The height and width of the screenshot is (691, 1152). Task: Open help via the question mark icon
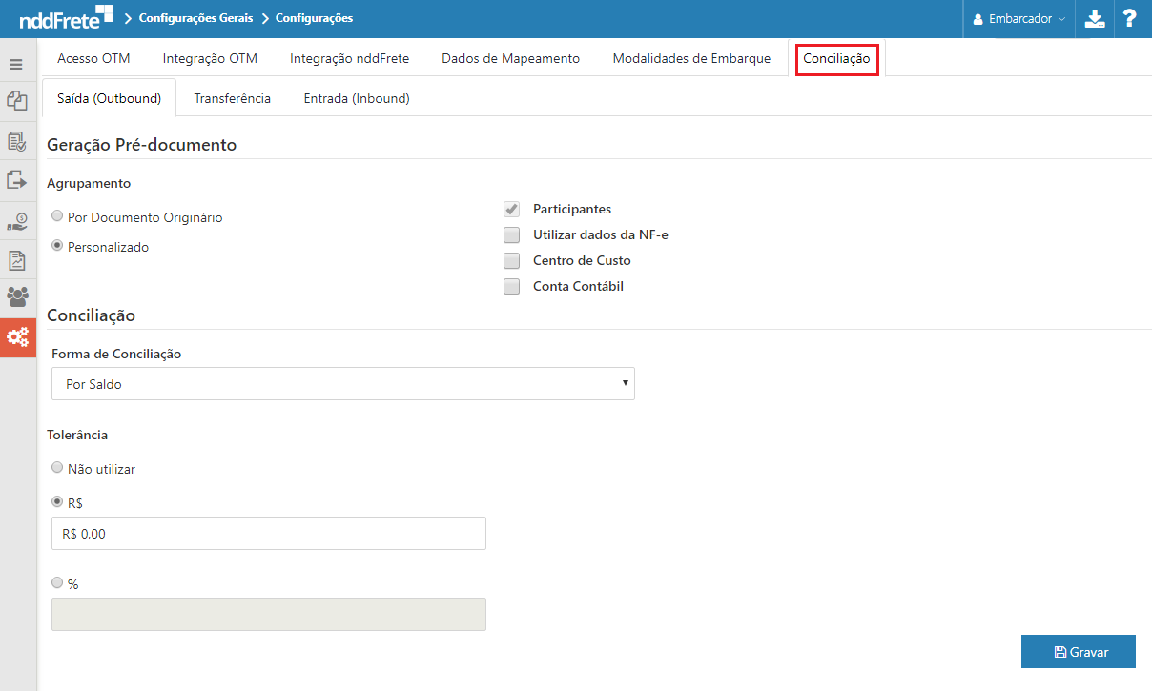1130,18
